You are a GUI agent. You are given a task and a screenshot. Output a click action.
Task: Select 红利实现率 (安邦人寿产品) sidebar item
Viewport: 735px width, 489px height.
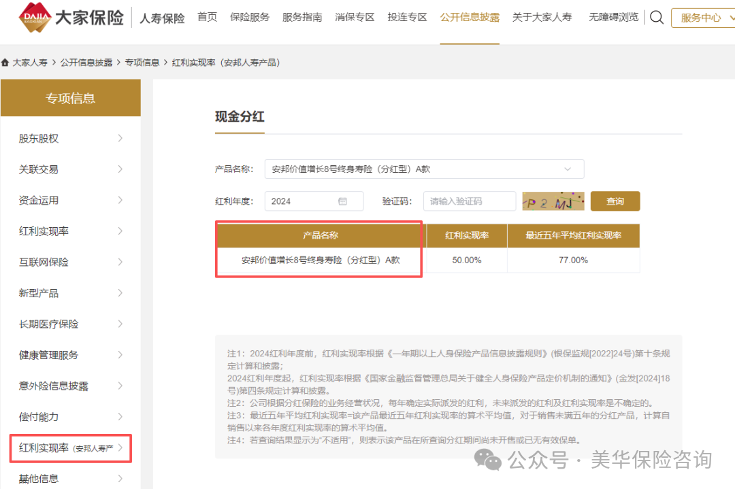click(71, 448)
